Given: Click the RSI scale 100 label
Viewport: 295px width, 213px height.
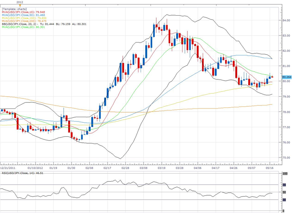Looking at the screenshot, I should pos(285,174).
